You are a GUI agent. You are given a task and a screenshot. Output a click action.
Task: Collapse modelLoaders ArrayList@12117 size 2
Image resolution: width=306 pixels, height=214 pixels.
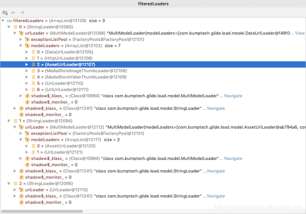(21, 140)
